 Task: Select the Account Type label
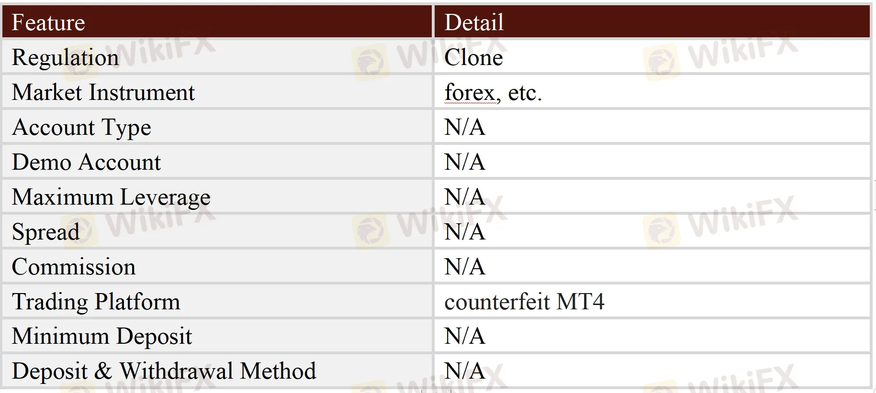tap(81, 127)
